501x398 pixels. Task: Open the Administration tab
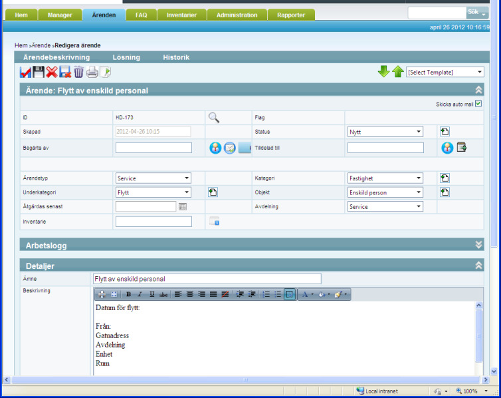[x=237, y=15]
